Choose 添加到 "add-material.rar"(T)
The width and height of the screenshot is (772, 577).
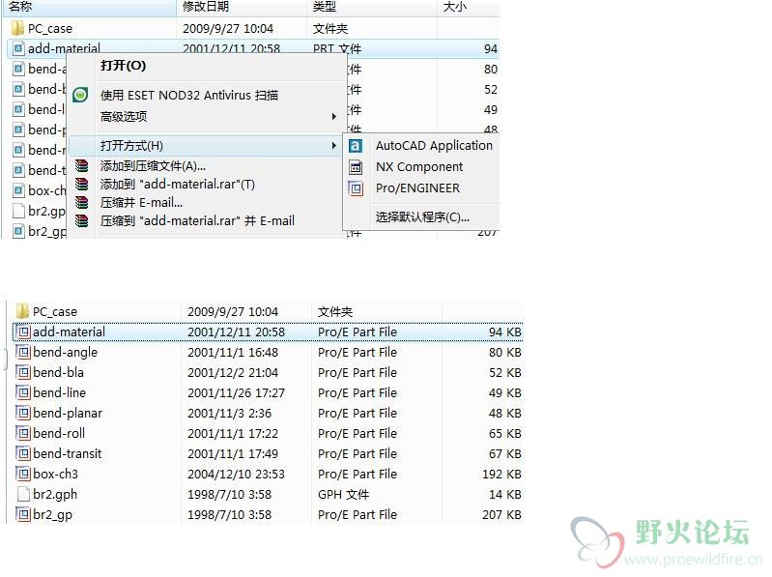coord(178,185)
